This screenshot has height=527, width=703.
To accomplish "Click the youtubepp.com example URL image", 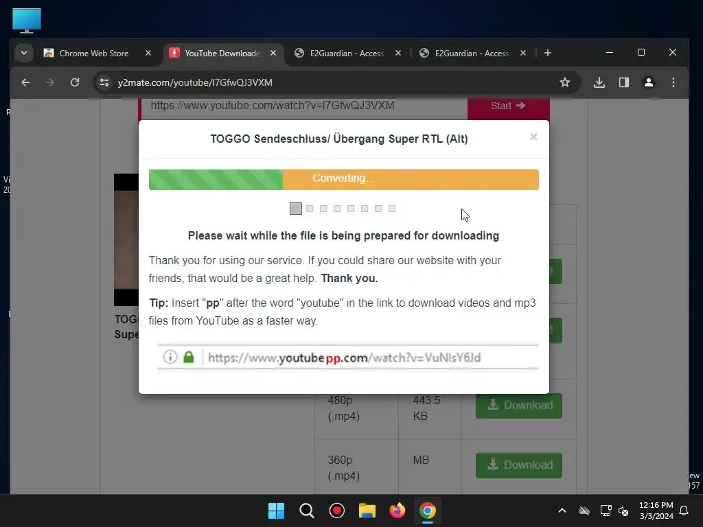I will (348, 357).
